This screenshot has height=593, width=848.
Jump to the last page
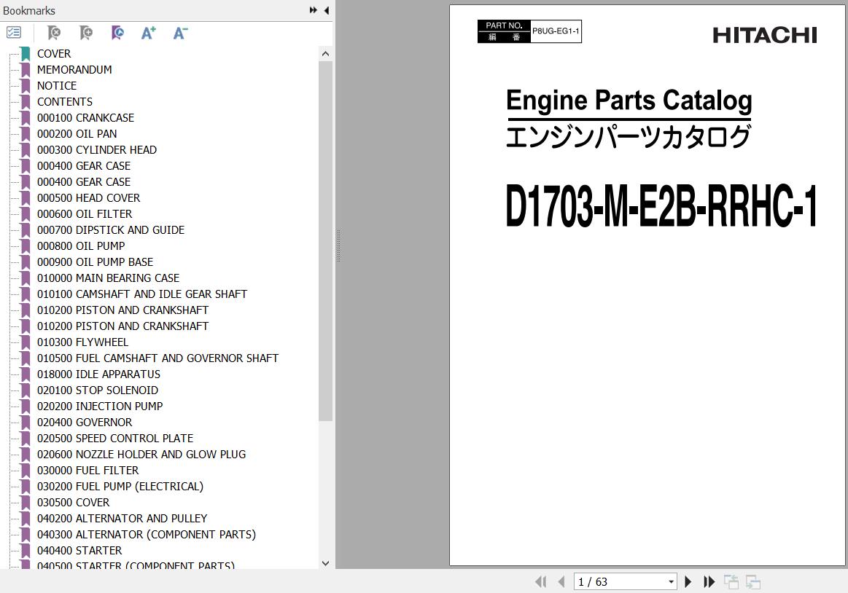[709, 581]
